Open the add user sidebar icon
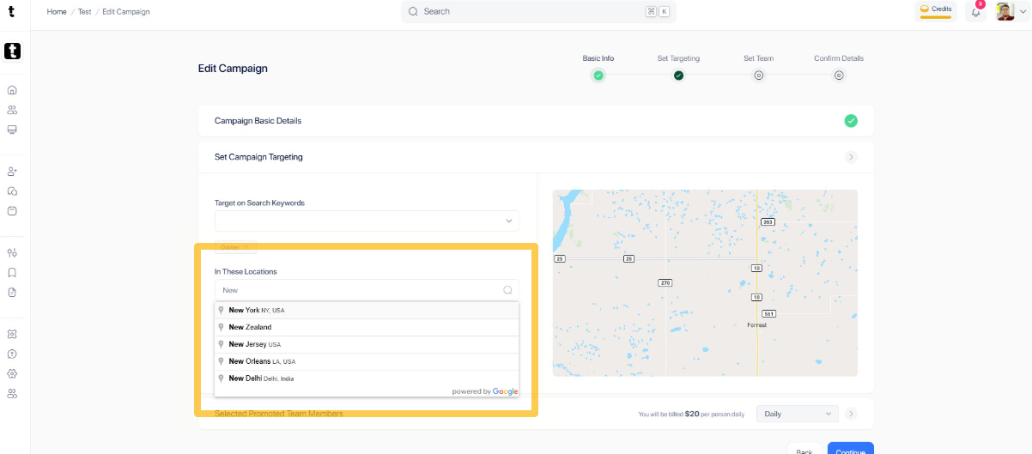Screen dimensions: 1032x454 [x=12, y=172]
